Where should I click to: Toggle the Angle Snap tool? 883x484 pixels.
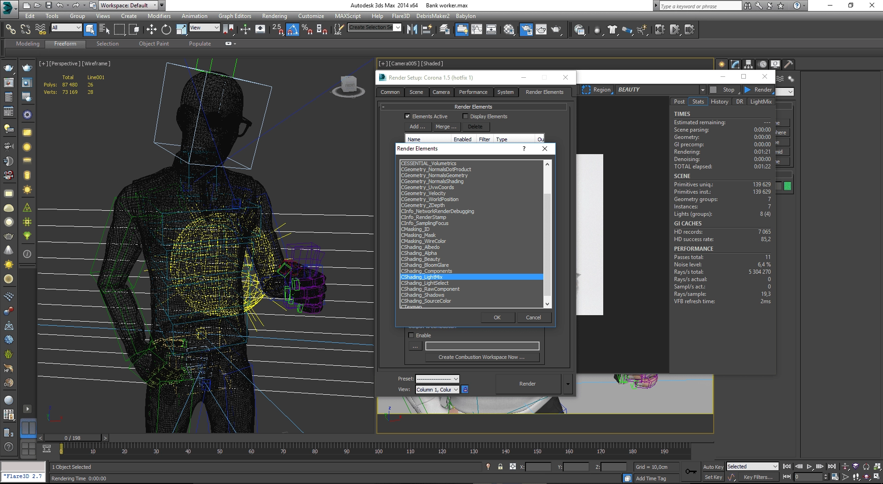coord(293,29)
